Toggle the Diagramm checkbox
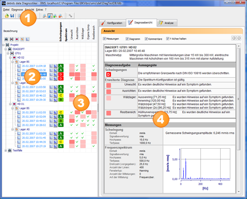247x199 pixels. [x=127, y=39]
